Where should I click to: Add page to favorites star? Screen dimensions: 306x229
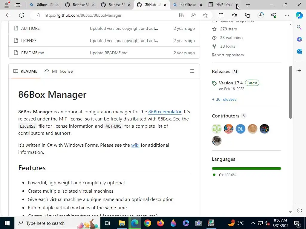tap(205, 15)
